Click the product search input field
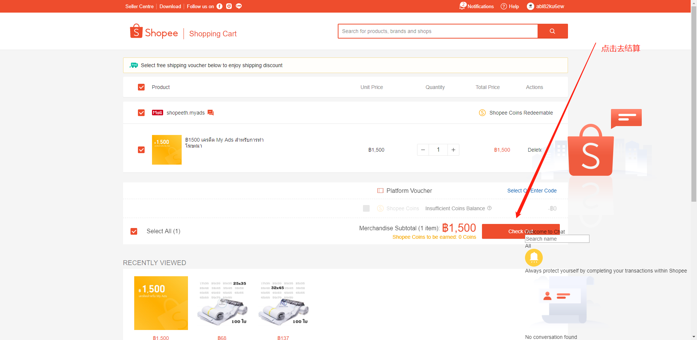 click(438, 31)
